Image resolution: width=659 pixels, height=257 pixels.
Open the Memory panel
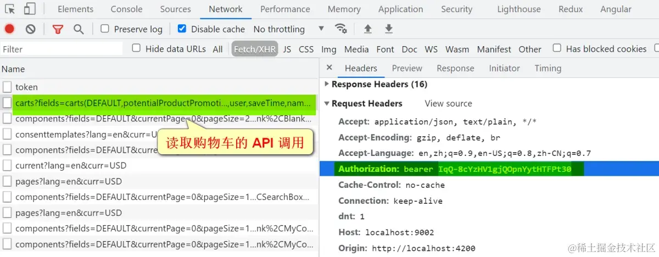coord(344,9)
